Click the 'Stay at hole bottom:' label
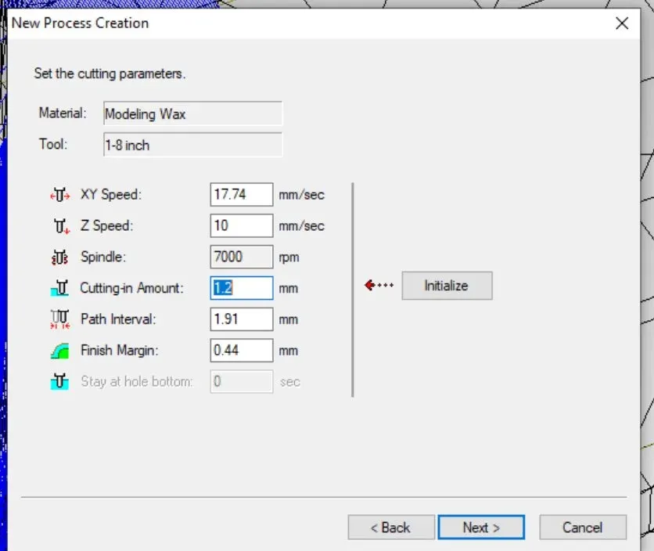This screenshot has width=654, height=551. [x=136, y=381]
